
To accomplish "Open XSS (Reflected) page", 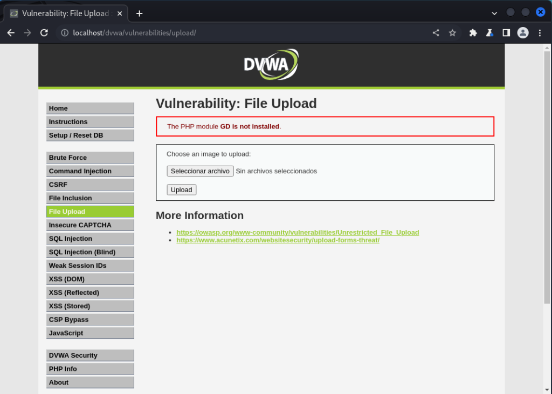I will [x=90, y=293].
